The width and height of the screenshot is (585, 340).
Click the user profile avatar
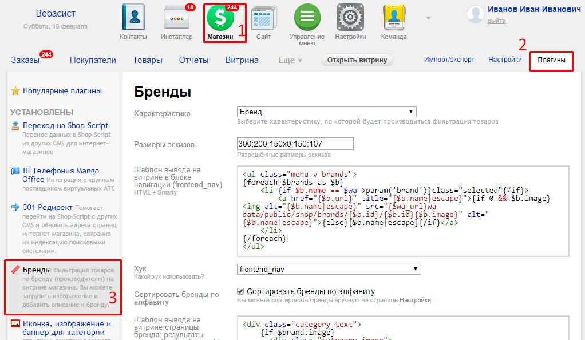476,14
